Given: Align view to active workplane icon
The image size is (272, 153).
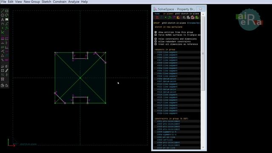Looking at the screenshot, I should 7,85.
